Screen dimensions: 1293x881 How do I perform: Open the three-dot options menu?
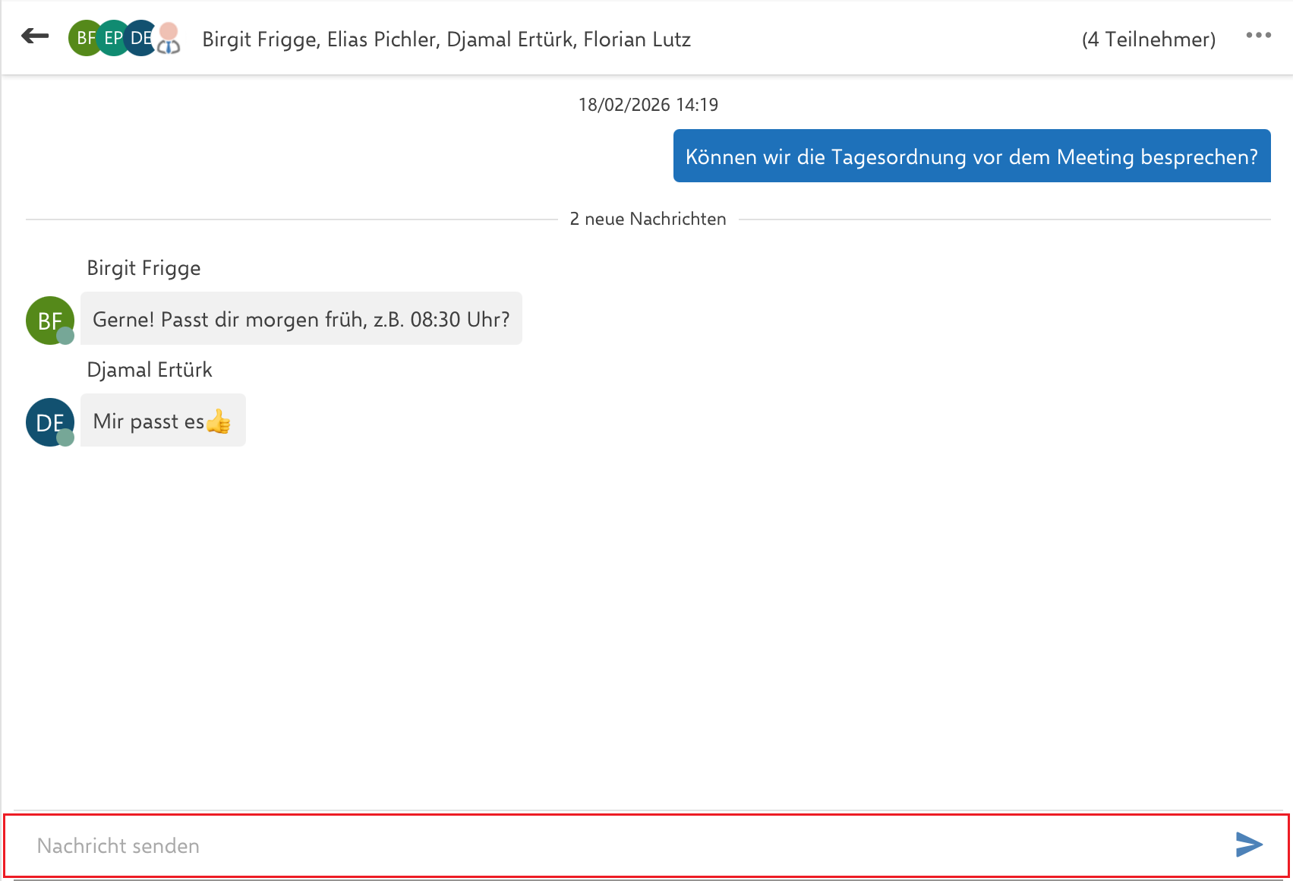tap(1258, 36)
